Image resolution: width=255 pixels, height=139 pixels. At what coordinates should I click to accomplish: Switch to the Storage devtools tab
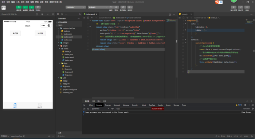point(176,105)
